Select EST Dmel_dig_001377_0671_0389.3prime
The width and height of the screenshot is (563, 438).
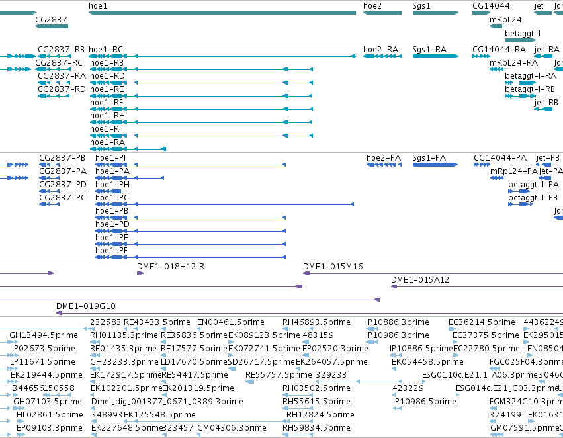(167, 402)
